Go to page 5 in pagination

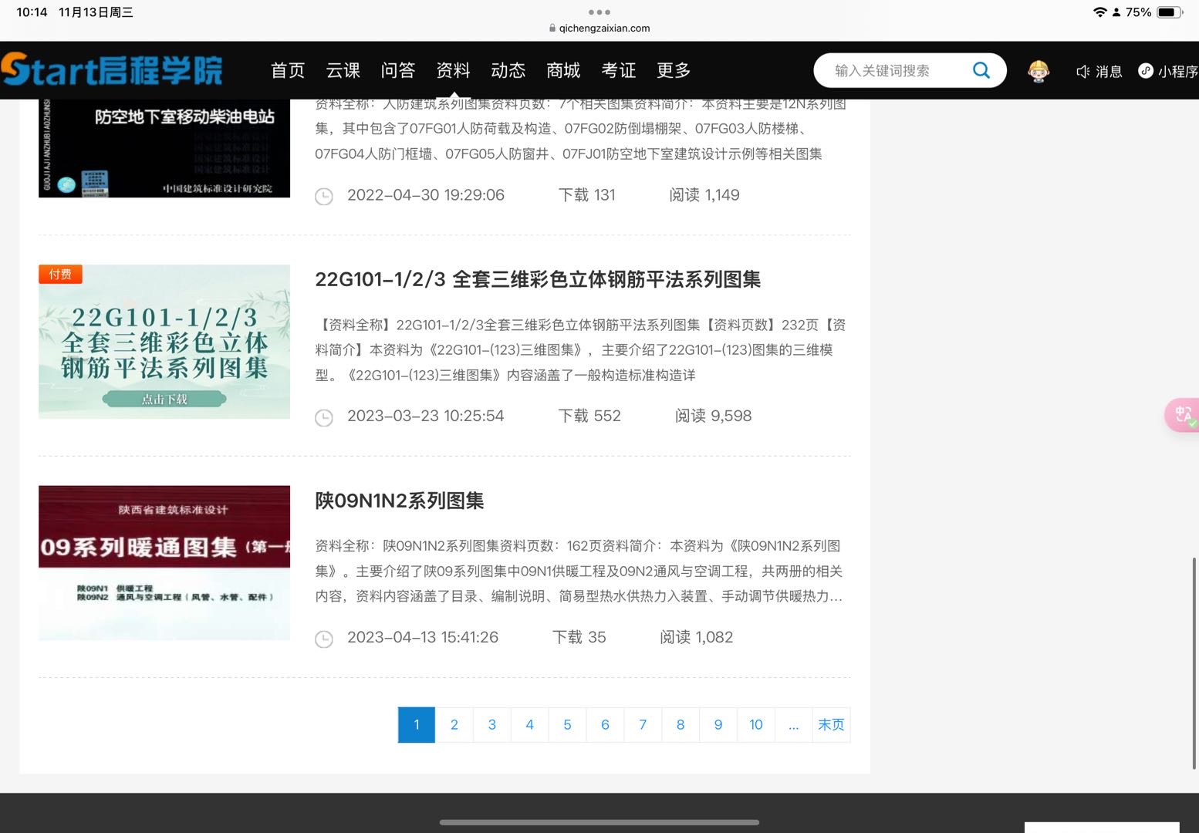(x=567, y=724)
